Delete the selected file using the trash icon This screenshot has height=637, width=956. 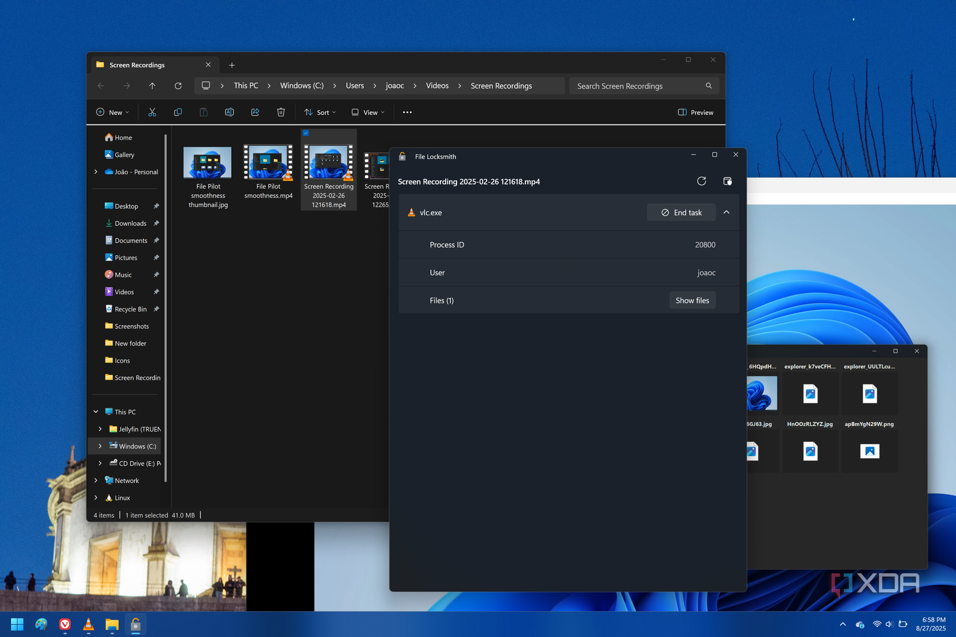pyautogui.click(x=281, y=112)
